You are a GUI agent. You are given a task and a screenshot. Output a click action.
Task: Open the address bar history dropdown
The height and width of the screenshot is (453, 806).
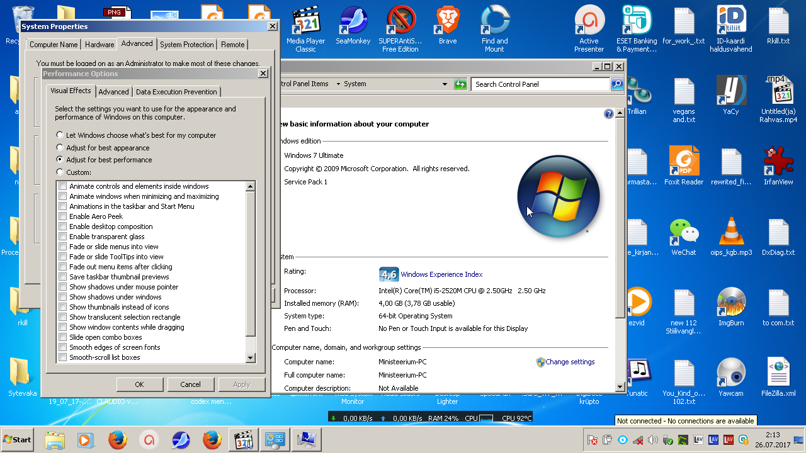[445, 84]
